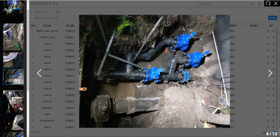
Task: Close the image viewer with the X icon
Action: (x=276, y=3)
